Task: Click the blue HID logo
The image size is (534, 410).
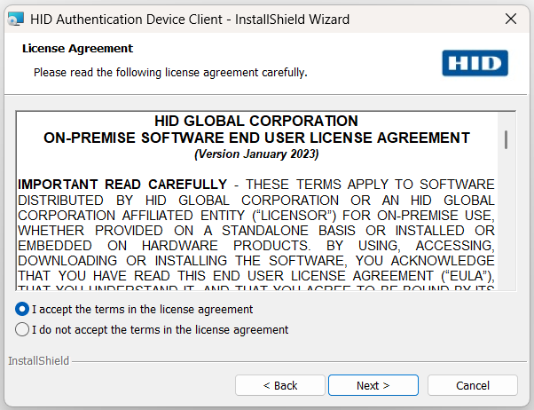Action: (x=475, y=63)
